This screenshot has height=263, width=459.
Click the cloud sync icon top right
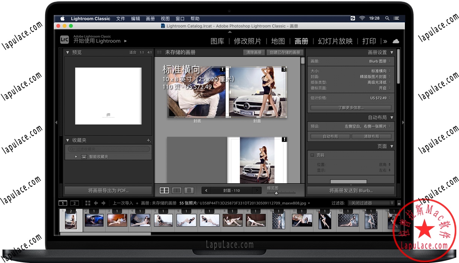(x=396, y=41)
